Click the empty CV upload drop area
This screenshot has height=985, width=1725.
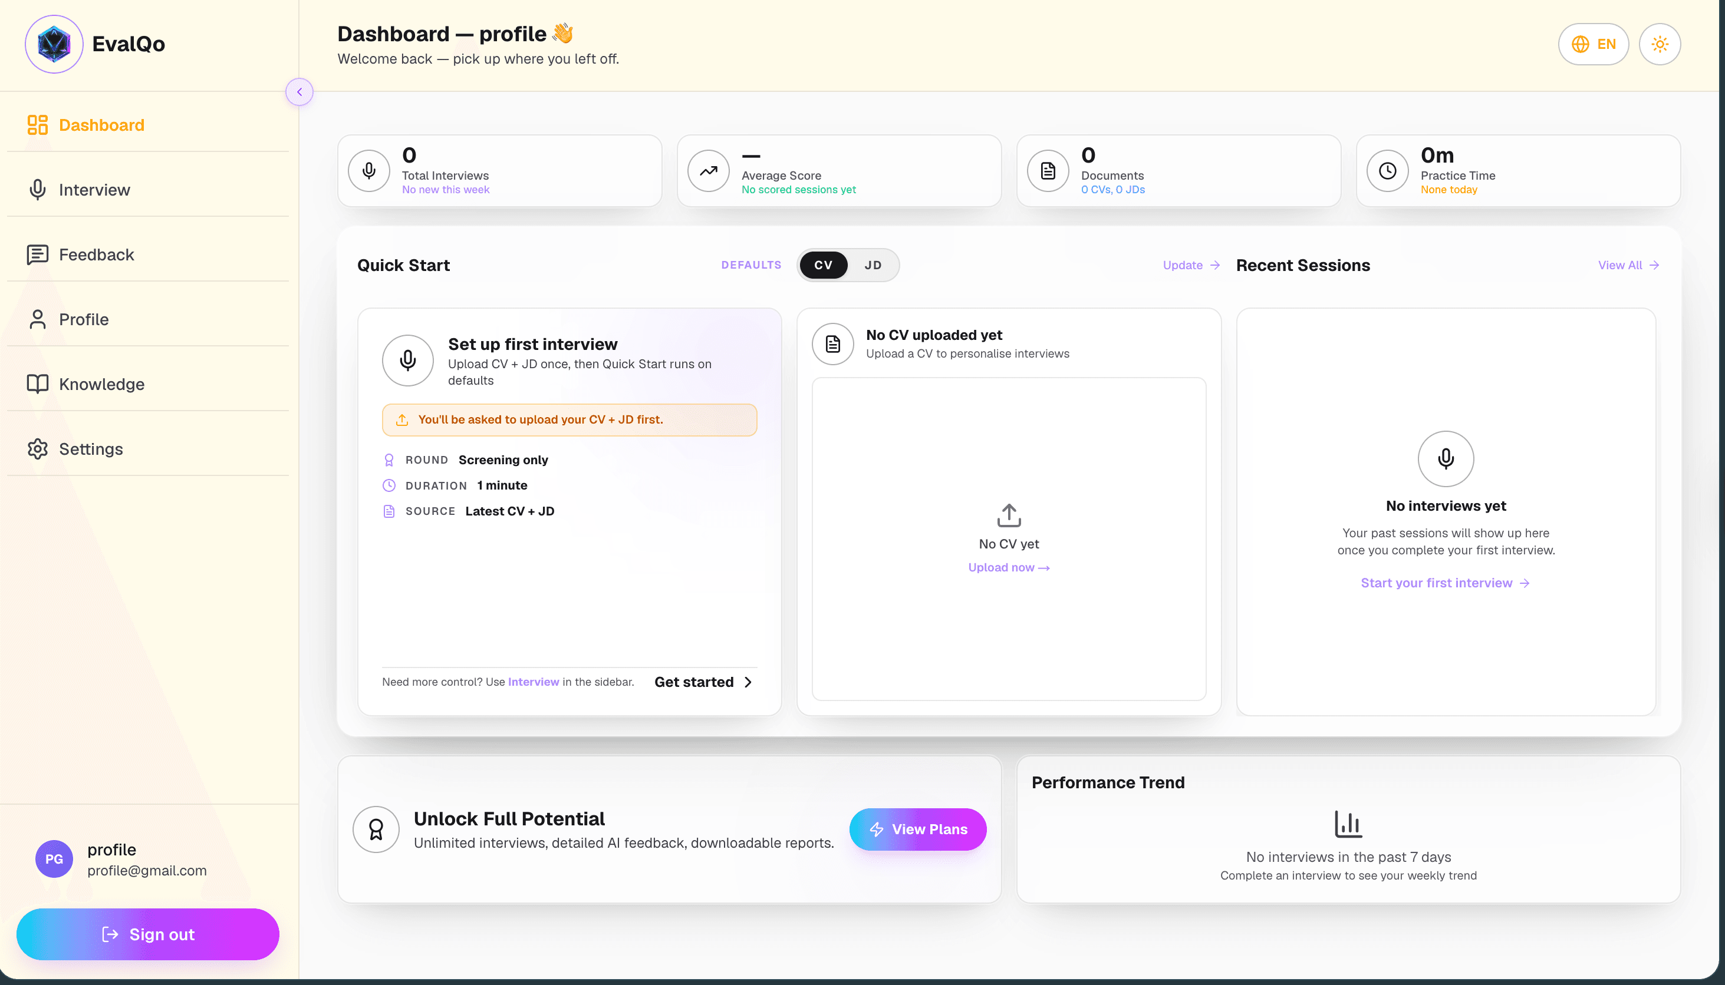[x=1009, y=539]
